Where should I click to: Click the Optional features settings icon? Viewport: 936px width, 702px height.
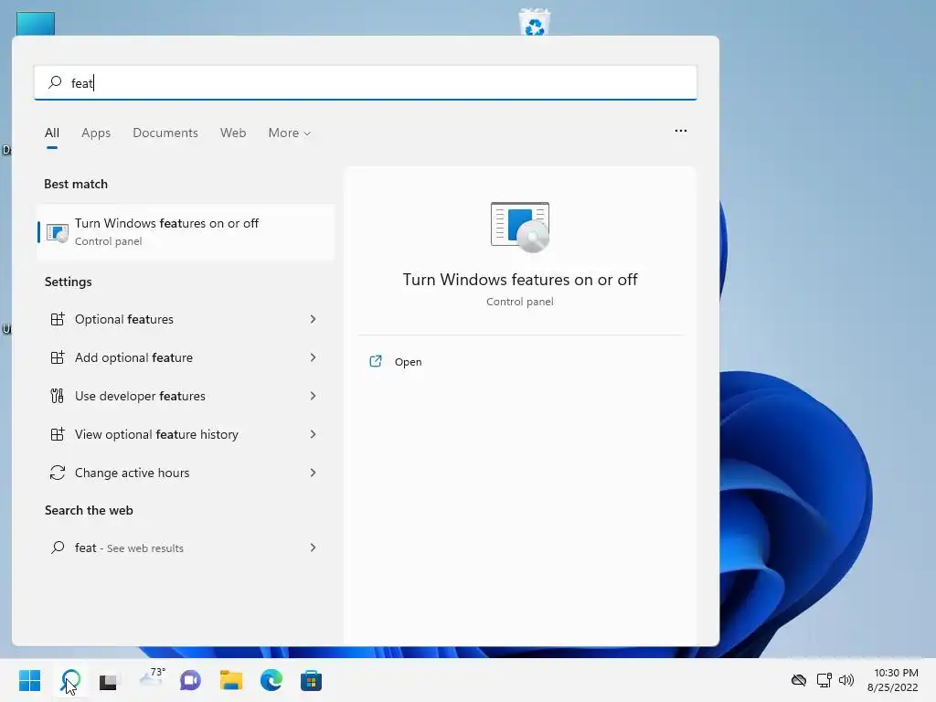pyautogui.click(x=58, y=319)
